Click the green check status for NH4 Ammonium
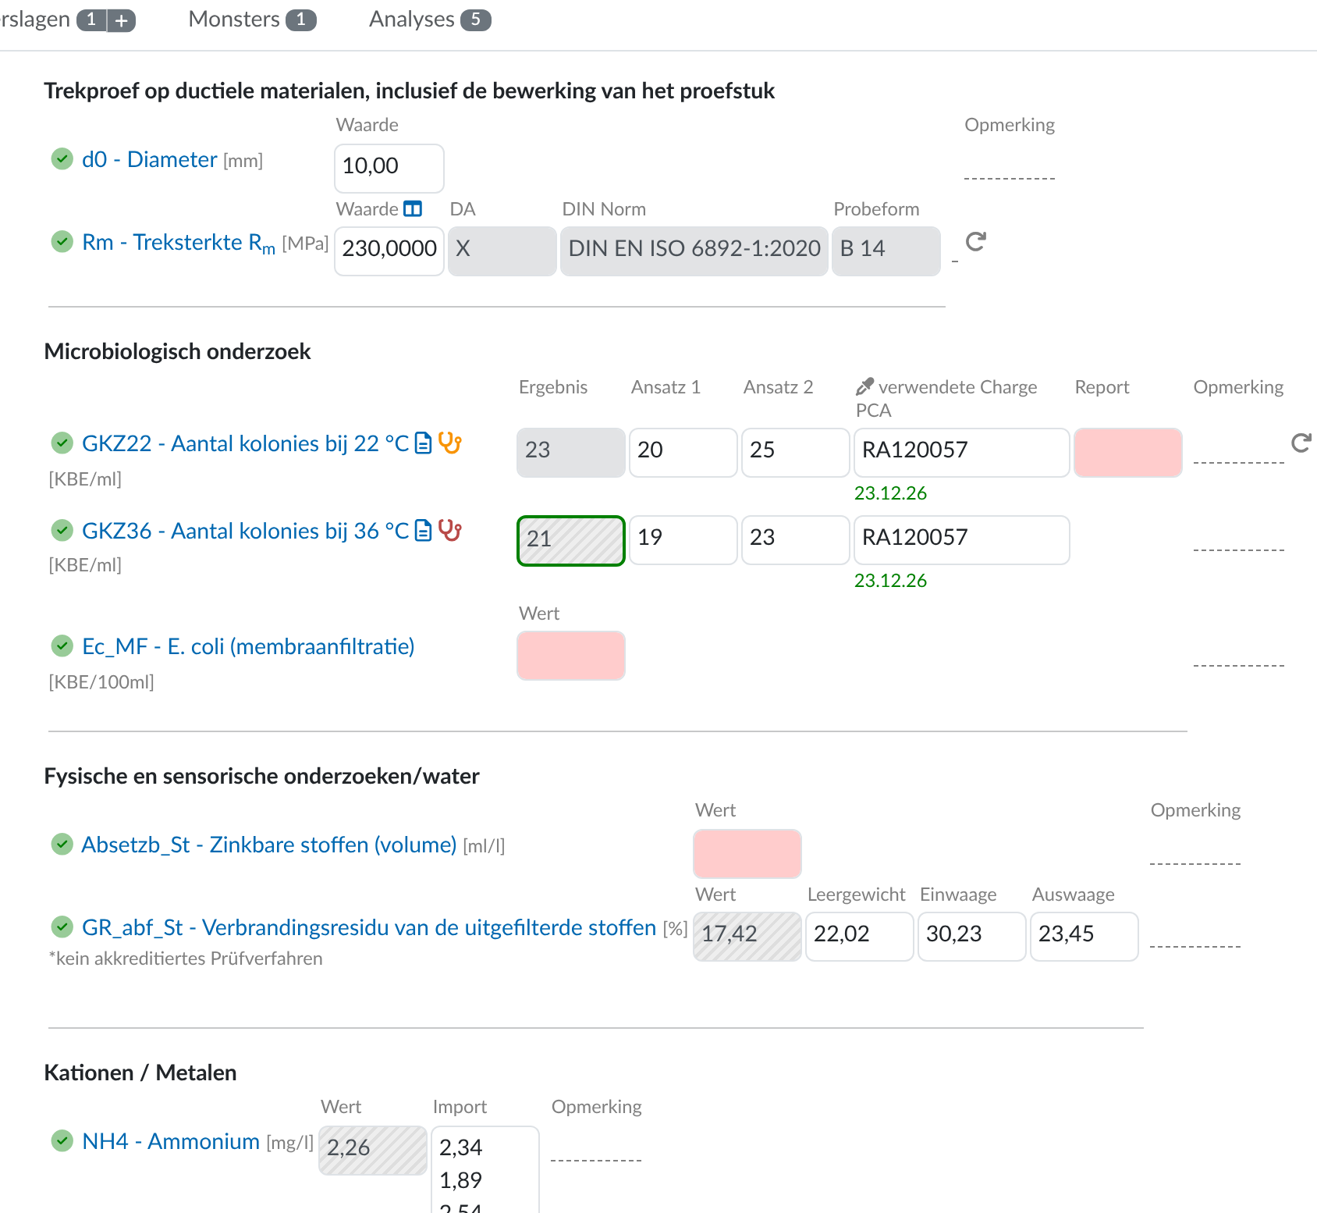The image size is (1317, 1213). 62,1141
